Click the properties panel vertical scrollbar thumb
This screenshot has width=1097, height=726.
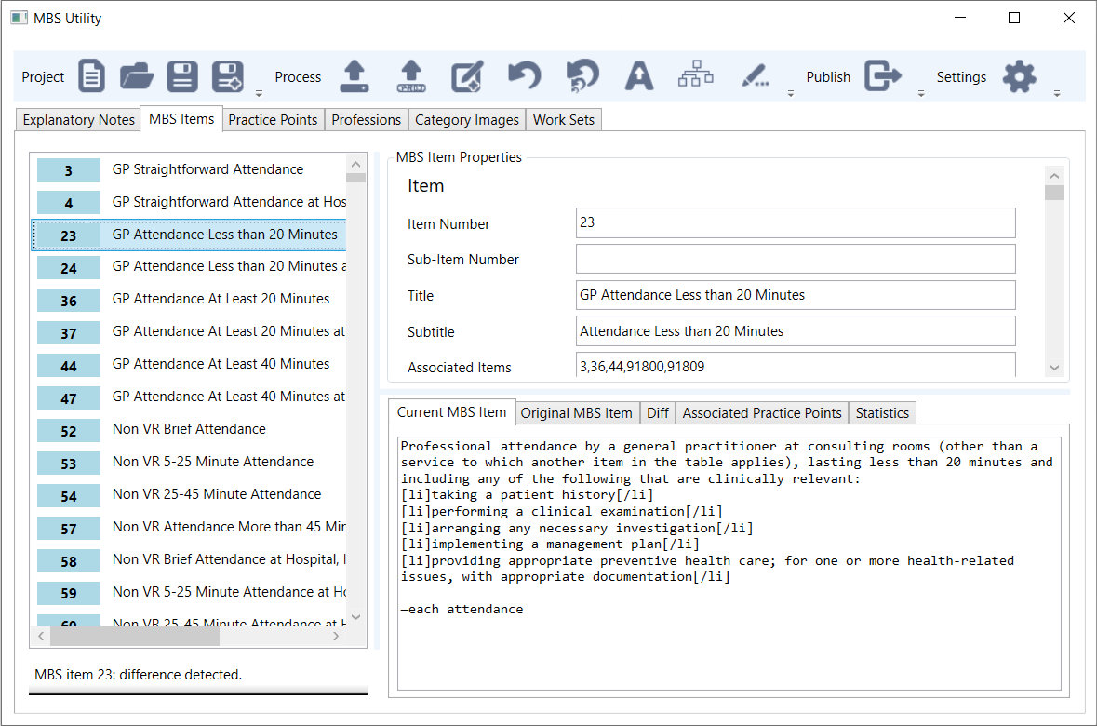click(1054, 193)
